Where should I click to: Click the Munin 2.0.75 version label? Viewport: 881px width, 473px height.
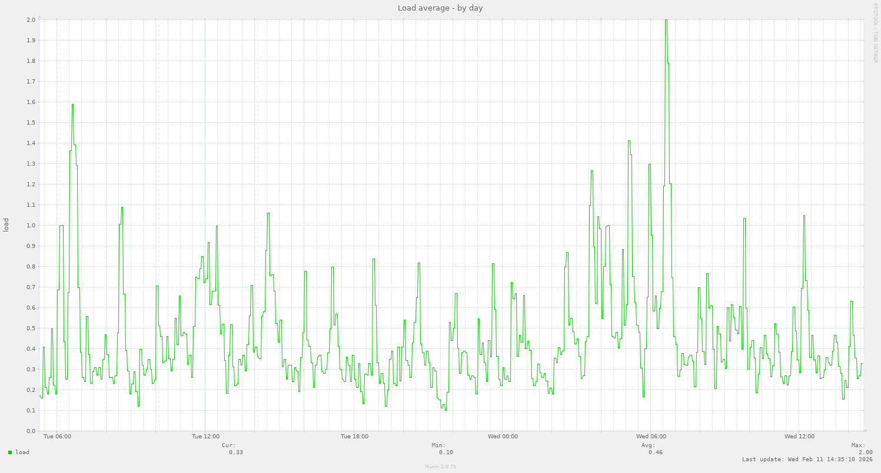(439, 467)
